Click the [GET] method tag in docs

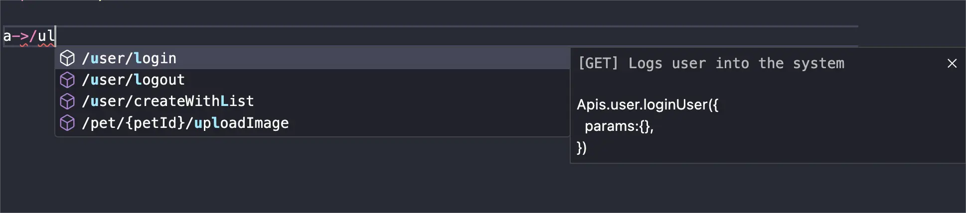coord(598,63)
